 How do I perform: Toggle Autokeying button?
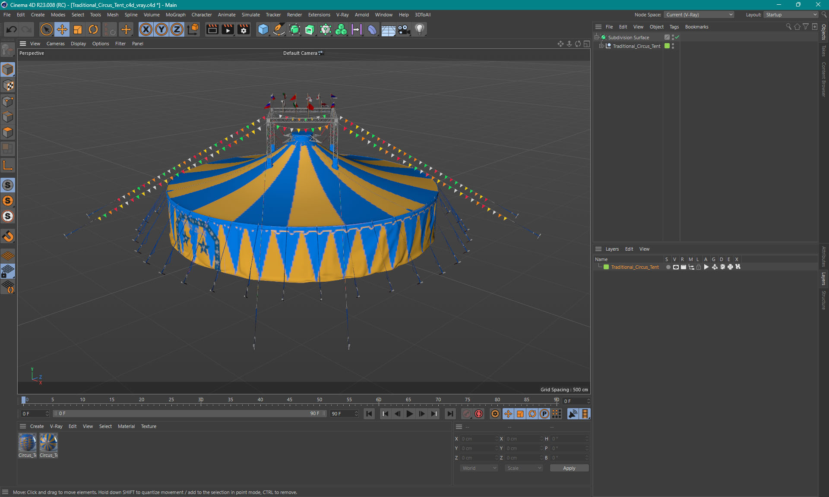click(x=479, y=414)
